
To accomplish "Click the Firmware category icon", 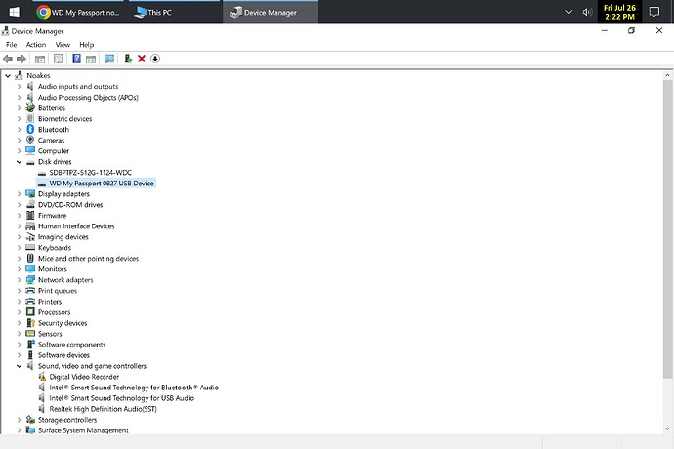I will click(30, 216).
